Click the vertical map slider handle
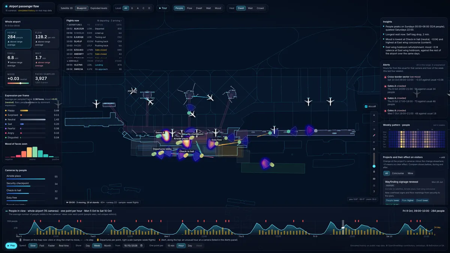The image size is (450, 253). tap(374, 166)
